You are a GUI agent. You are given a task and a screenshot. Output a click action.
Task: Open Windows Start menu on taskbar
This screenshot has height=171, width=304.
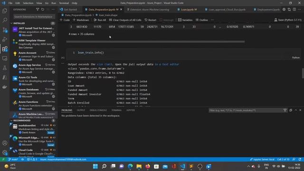coord(95,166)
